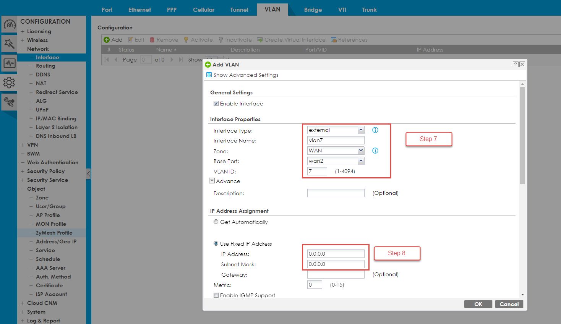Click the Interface Type info icon
Viewport: 561px width, 324px height.
(375, 130)
